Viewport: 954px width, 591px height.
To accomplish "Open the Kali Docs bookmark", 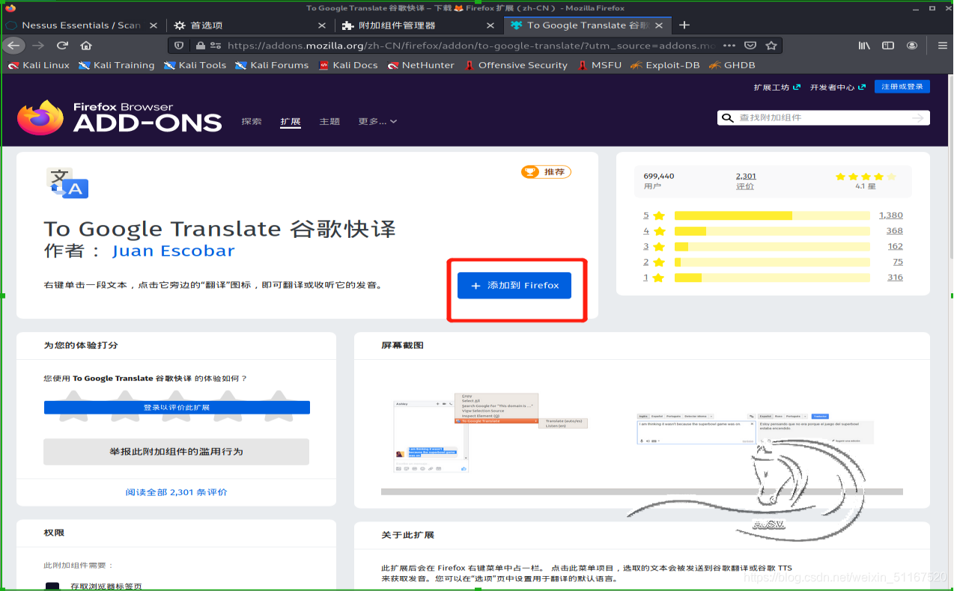I will pos(348,65).
